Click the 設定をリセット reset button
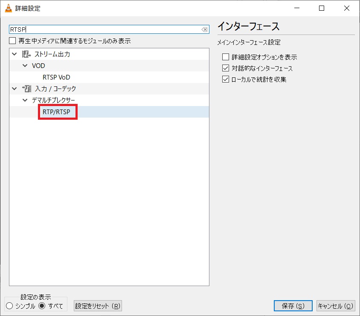The image size is (360, 316). pyautogui.click(x=97, y=305)
